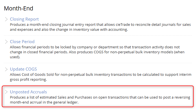Viewport: 196px width, 109px height.
Task: Click the red highlight border around Unposted Accruals
Action: (x=98, y=86)
